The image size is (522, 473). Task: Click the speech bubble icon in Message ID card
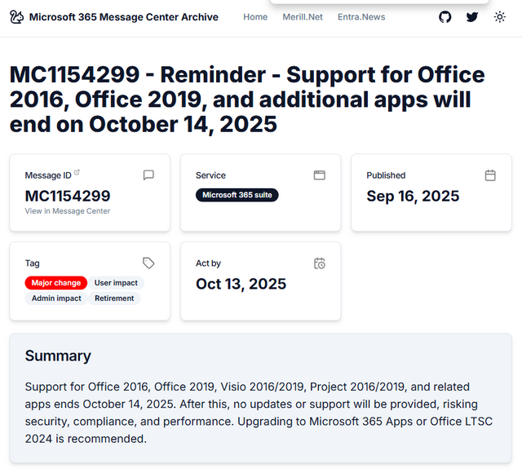click(x=148, y=175)
